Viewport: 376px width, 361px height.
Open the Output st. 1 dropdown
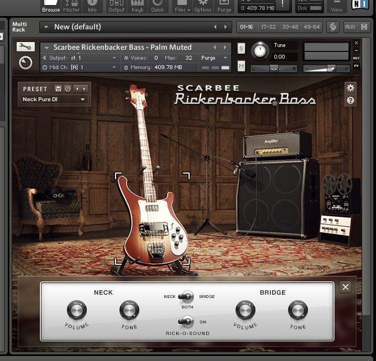[x=79, y=58]
